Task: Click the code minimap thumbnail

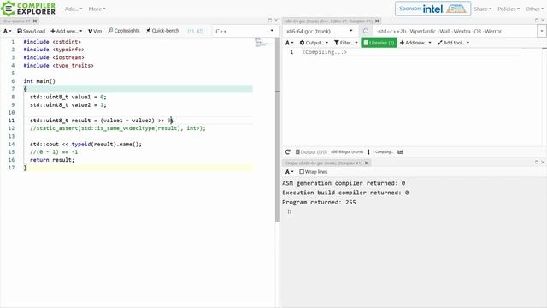Action: click(x=263, y=43)
